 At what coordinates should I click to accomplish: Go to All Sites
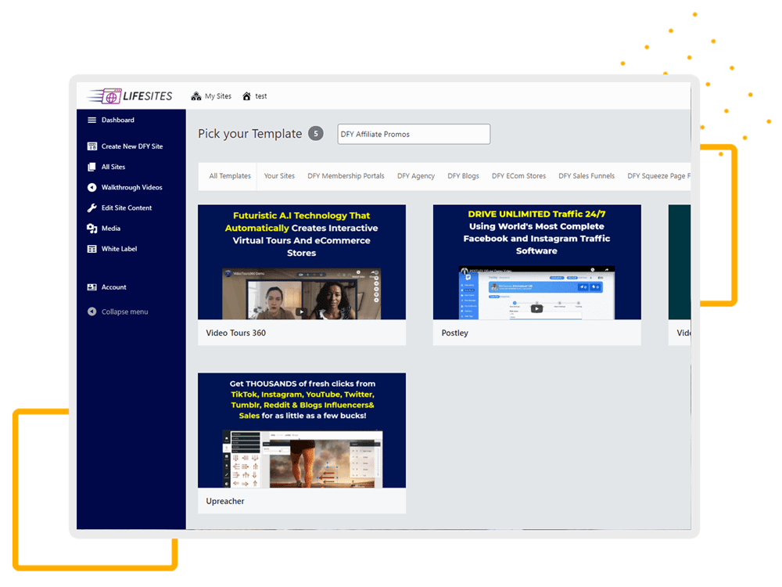pos(113,167)
